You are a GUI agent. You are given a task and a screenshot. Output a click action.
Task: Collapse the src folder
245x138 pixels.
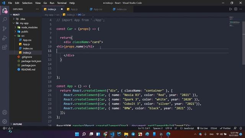[x=15, y=36]
